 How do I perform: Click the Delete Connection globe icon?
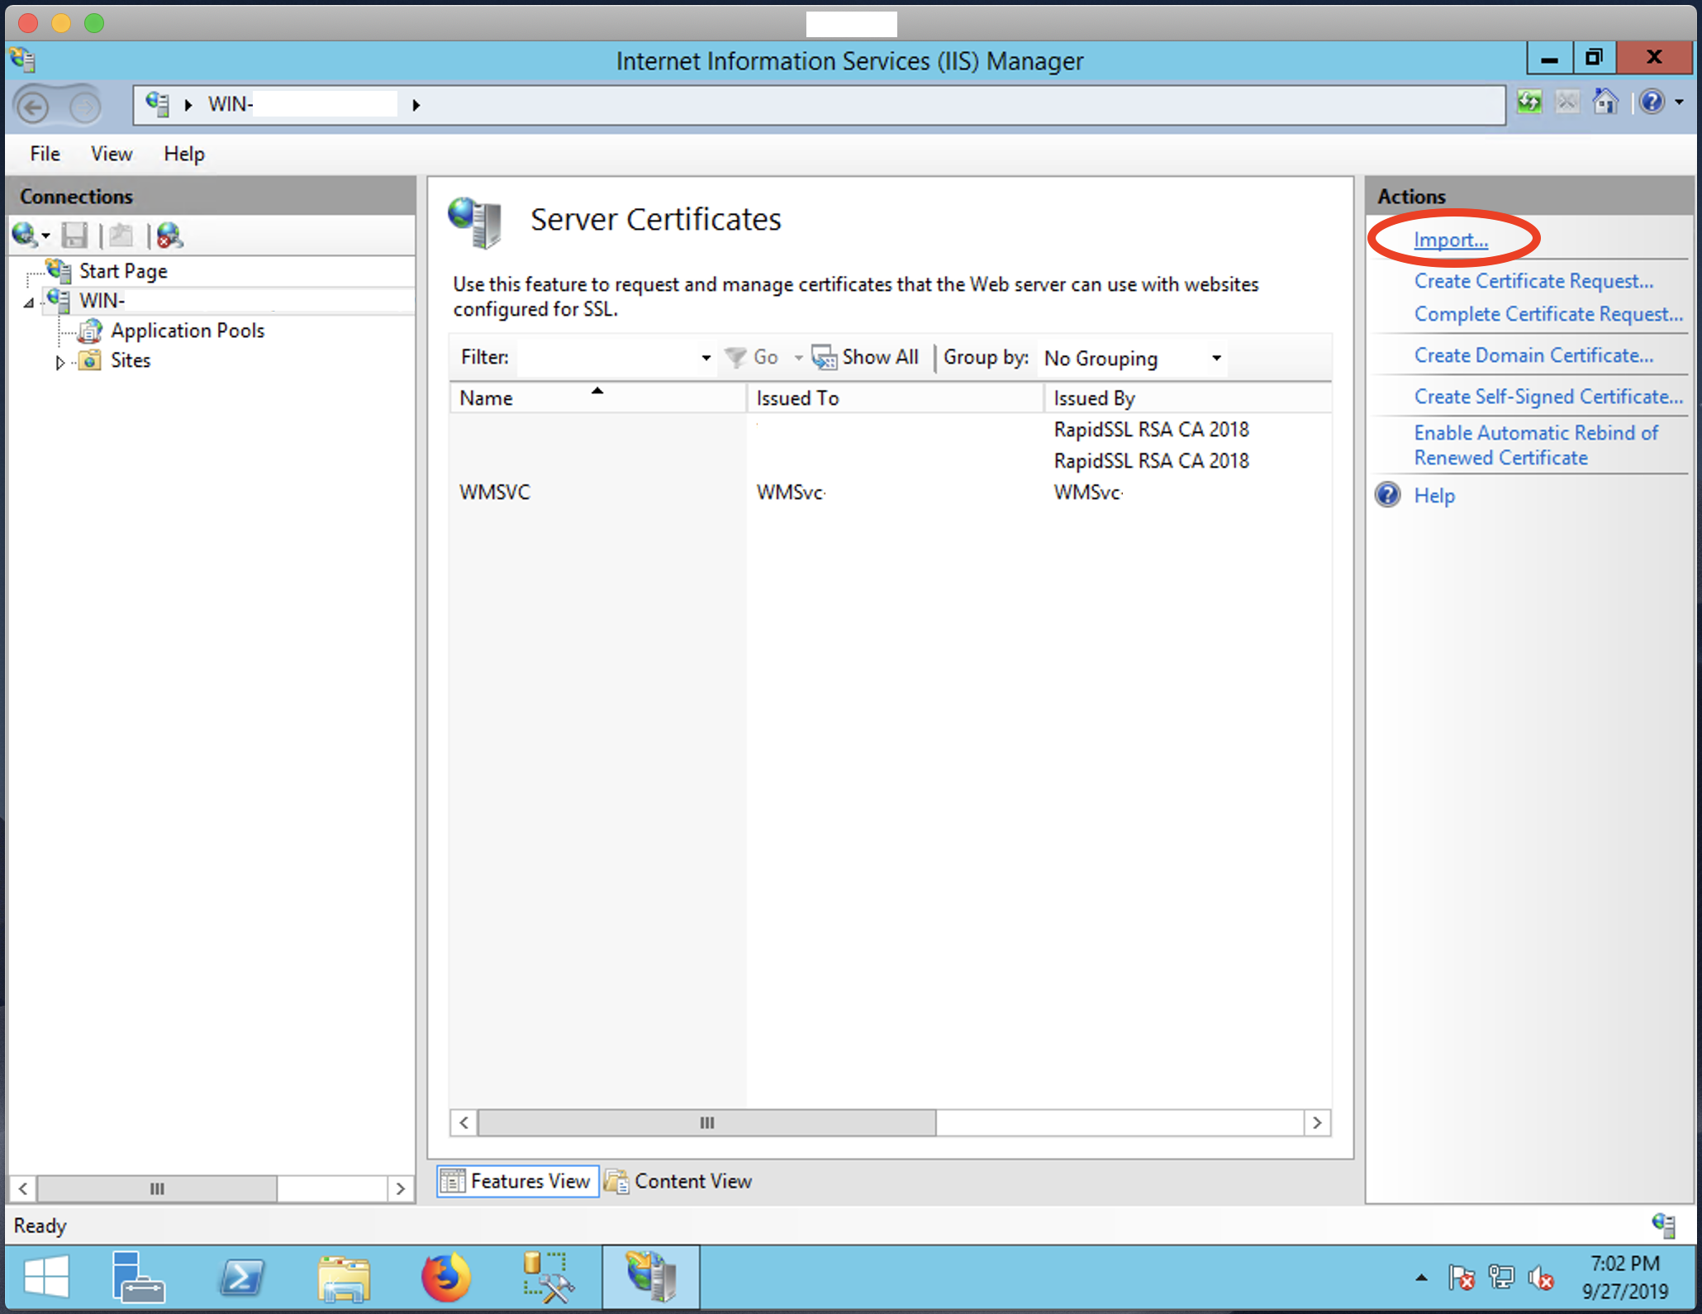coord(169,236)
